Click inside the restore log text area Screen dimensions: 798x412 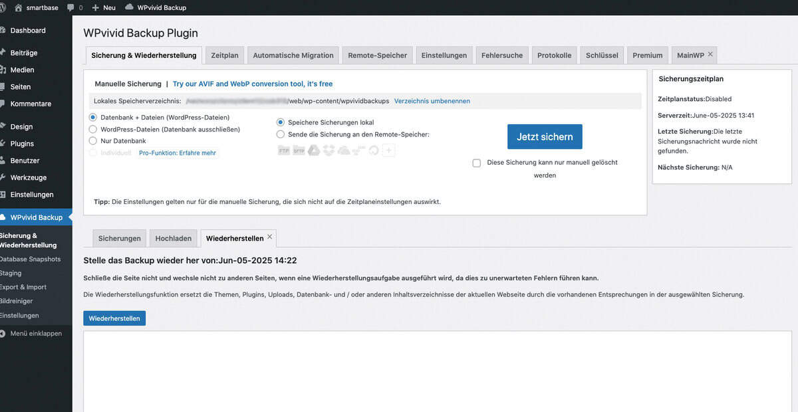tap(438, 371)
